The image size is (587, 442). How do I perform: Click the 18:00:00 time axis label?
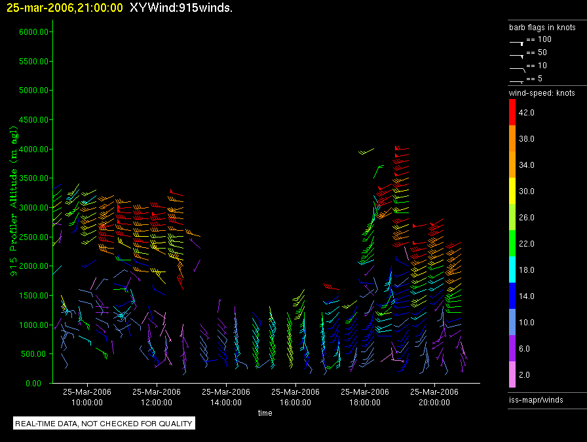click(x=365, y=403)
